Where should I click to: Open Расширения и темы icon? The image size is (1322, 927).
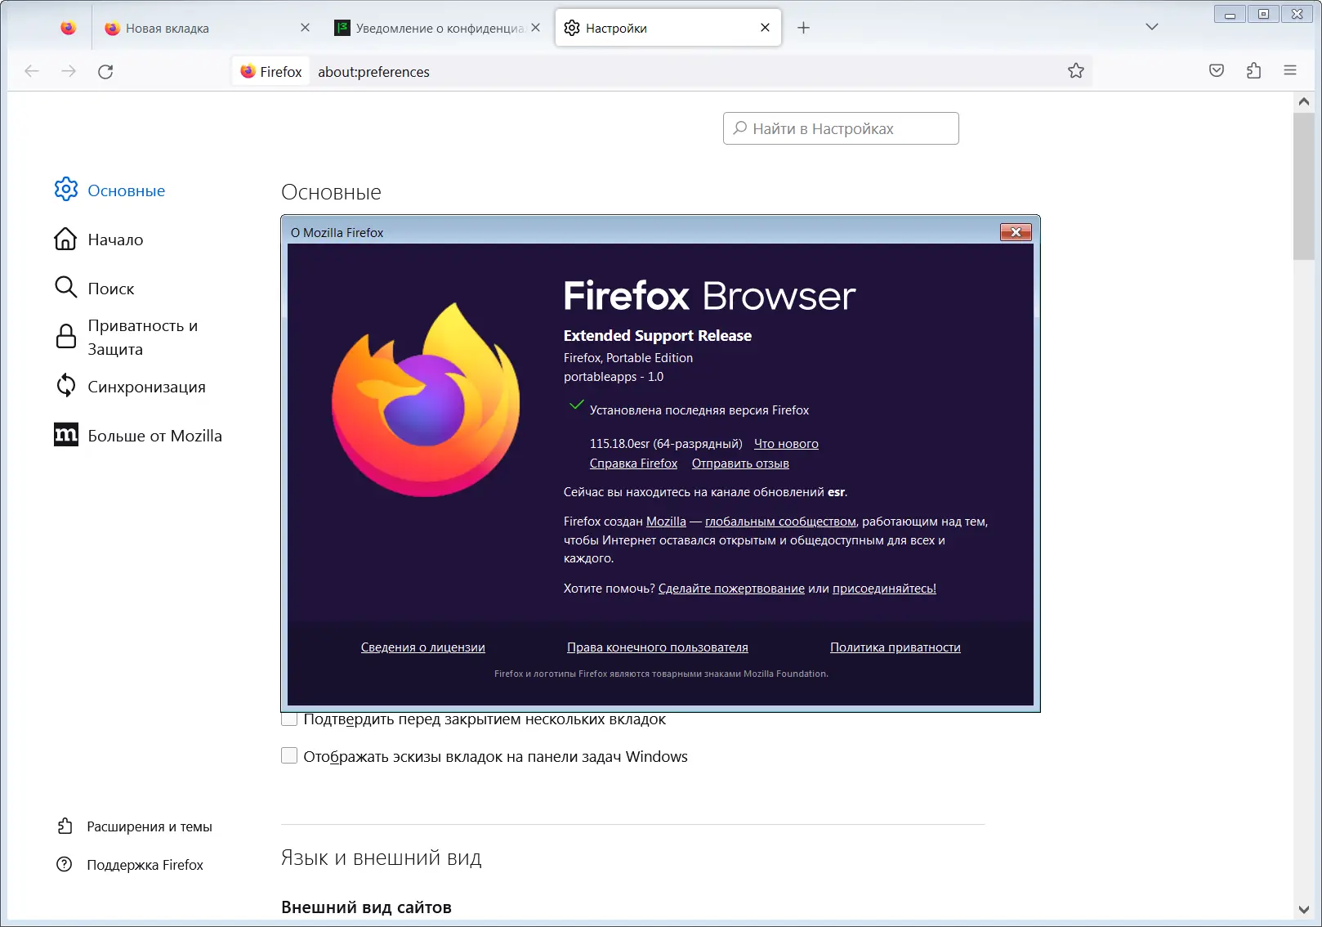click(65, 826)
